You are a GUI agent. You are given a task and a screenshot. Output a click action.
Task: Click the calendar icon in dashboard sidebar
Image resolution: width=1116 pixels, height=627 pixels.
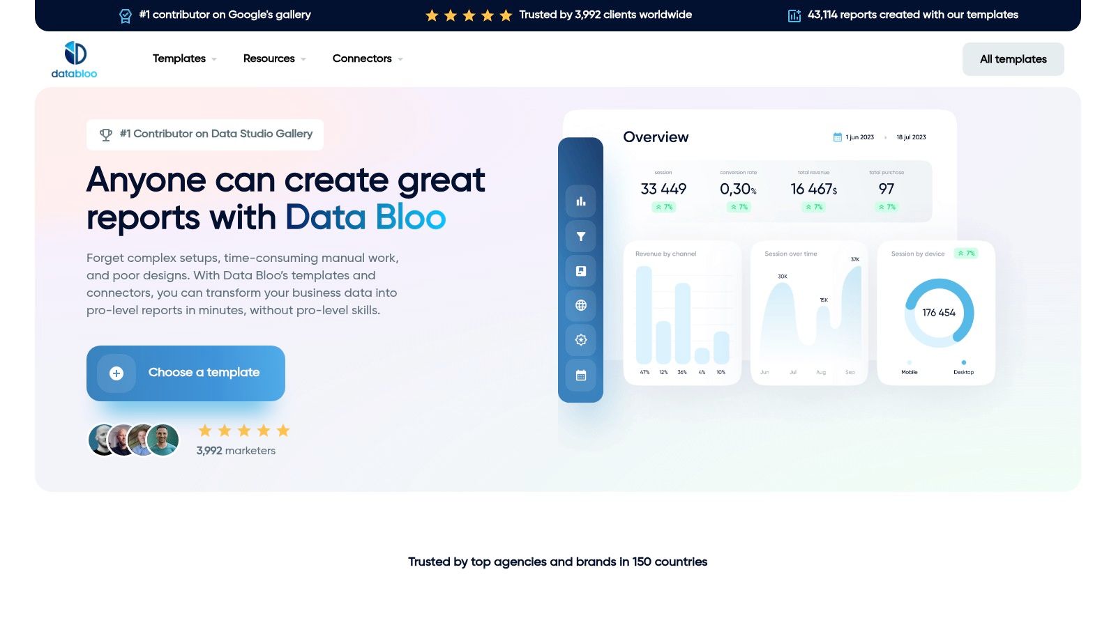(581, 376)
